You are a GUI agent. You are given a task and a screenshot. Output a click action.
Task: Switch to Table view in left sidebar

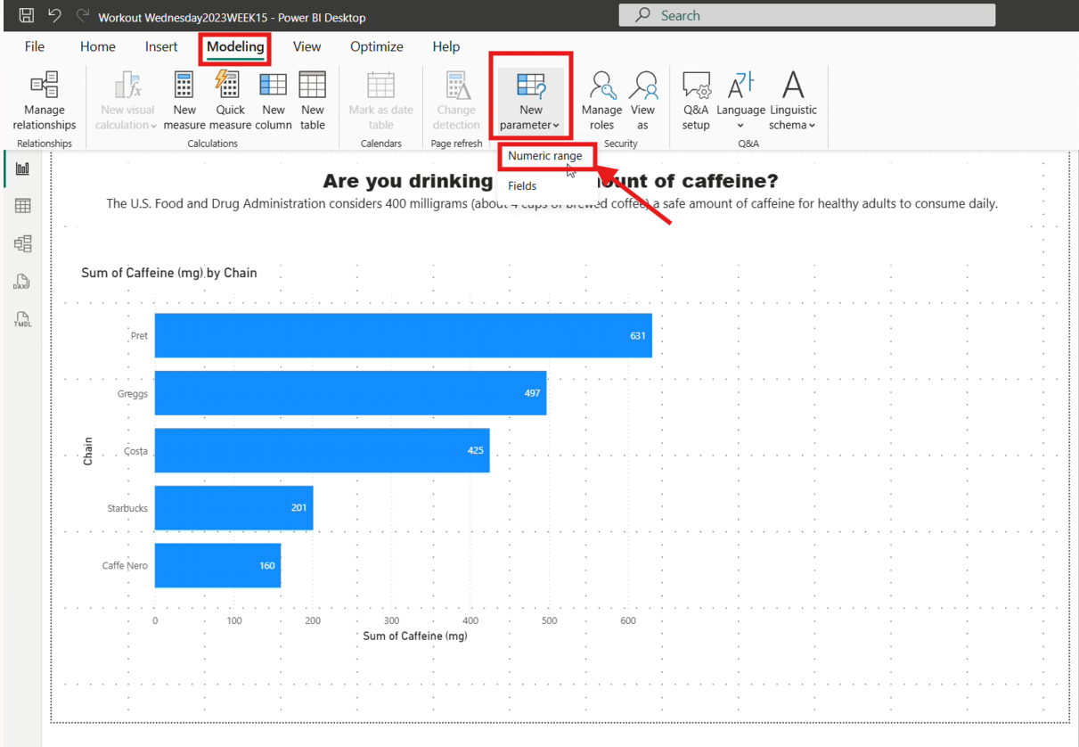tap(22, 206)
